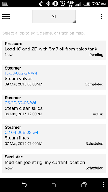Tap the Wi-Fi status icon
Image resolution: width=108 pixels, height=192 pixels.
click(70, 4)
